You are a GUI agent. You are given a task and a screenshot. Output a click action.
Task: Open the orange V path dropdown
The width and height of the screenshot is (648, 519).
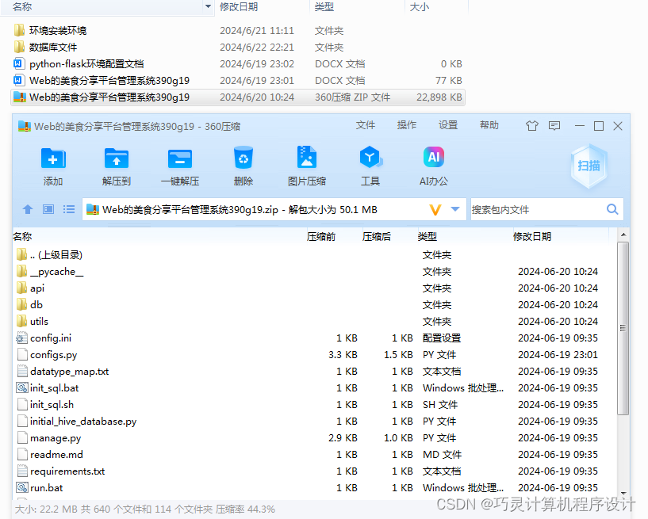point(434,209)
